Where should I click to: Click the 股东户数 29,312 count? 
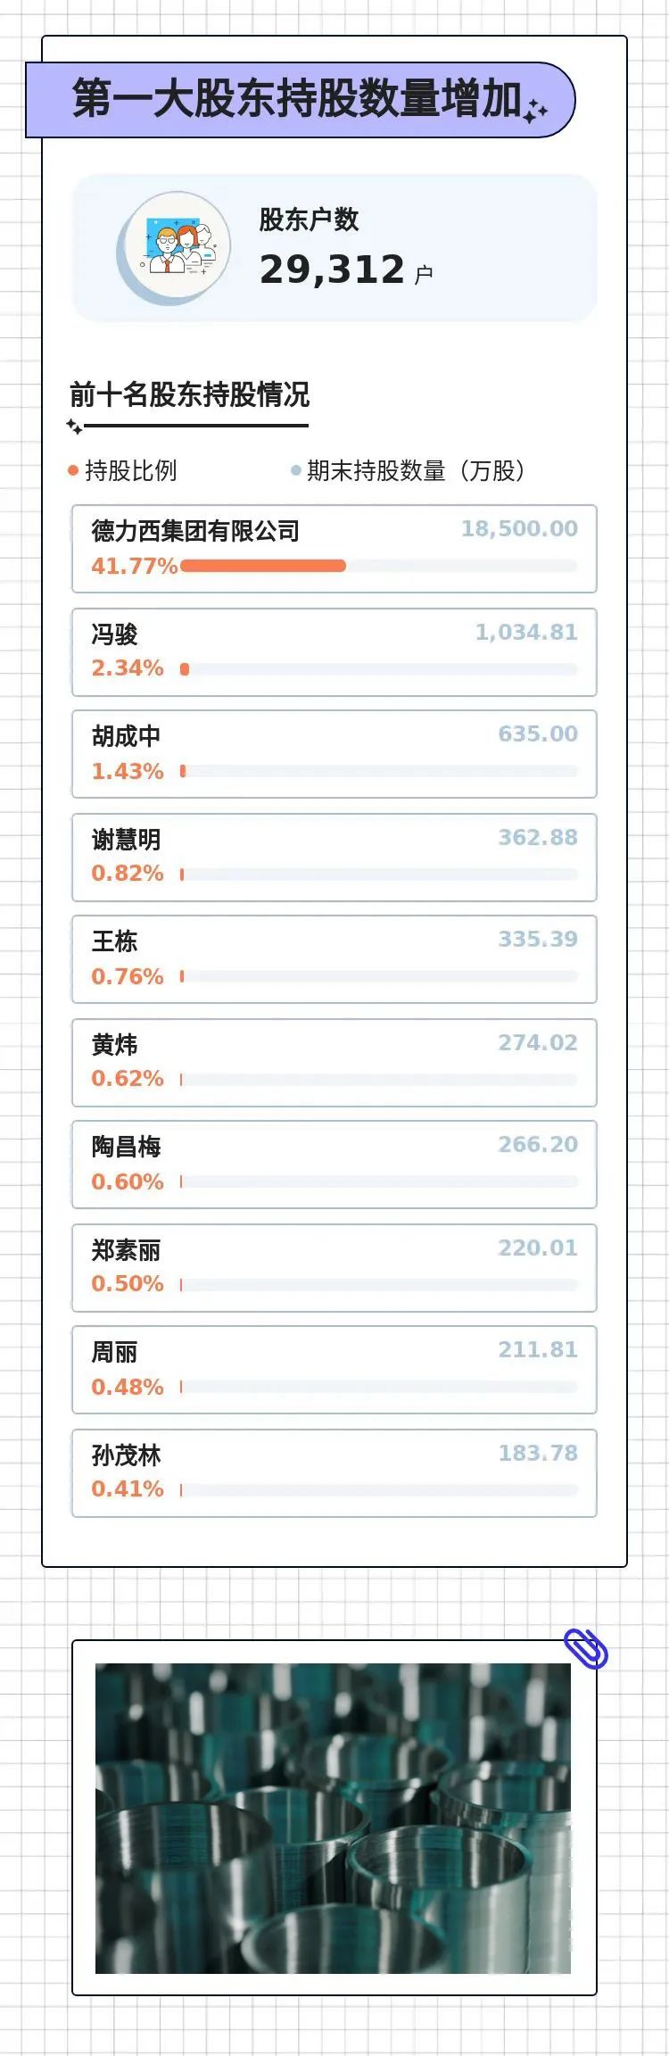point(333,269)
